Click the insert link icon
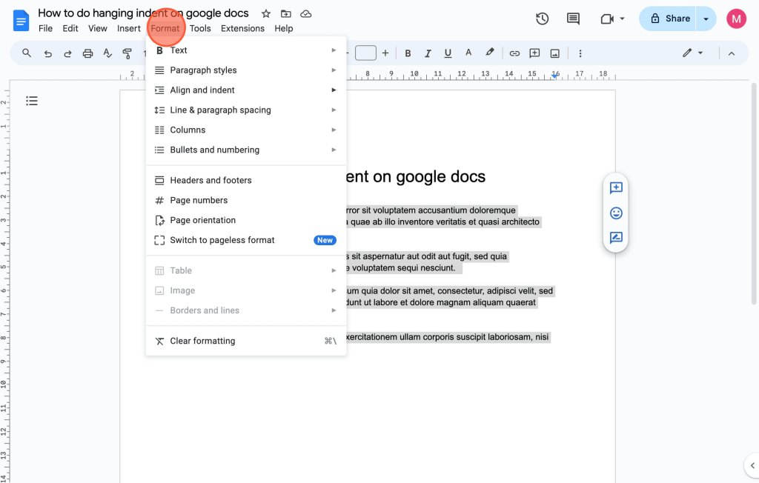 tap(514, 53)
